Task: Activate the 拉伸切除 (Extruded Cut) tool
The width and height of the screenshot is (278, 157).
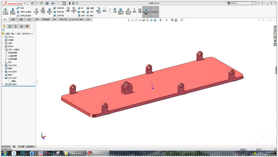Action: (x=36, y=10)
